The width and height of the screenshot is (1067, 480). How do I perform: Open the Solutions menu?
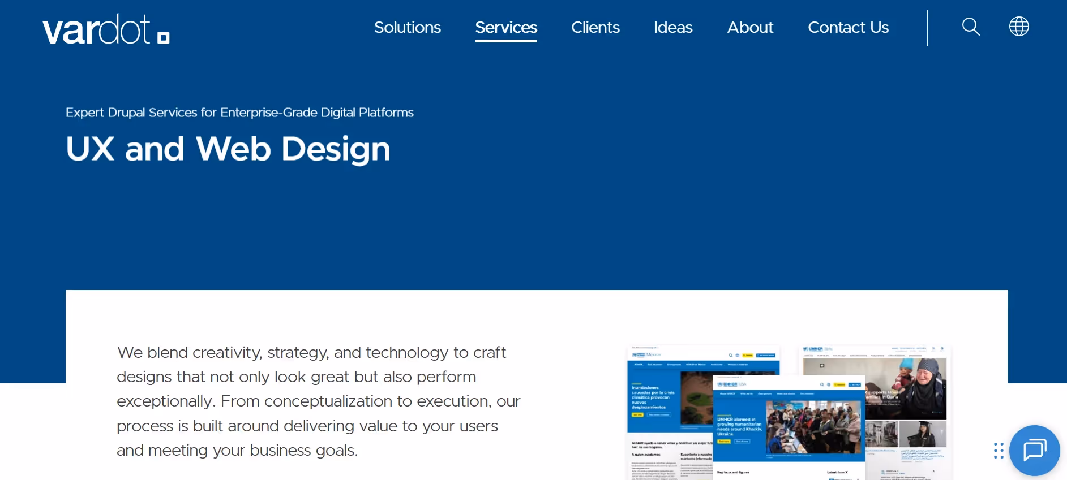pos(408,27)
